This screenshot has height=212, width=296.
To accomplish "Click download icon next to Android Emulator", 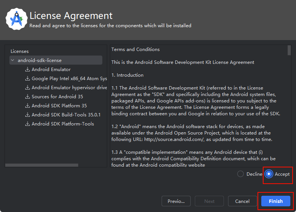I will click(x=27, y=70).
